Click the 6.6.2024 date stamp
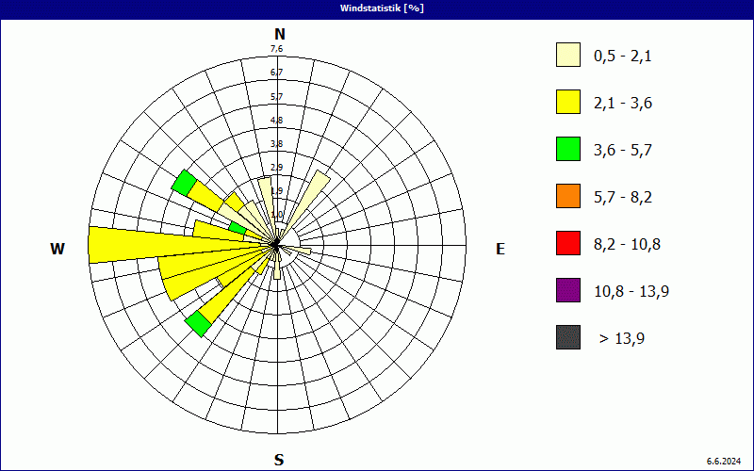Viewport: 754px width, 471px height. click(x=724, y=462)
